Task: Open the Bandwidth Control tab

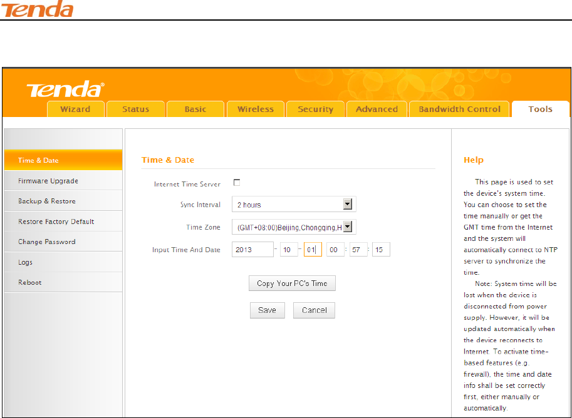Action: tap(460, 109)
